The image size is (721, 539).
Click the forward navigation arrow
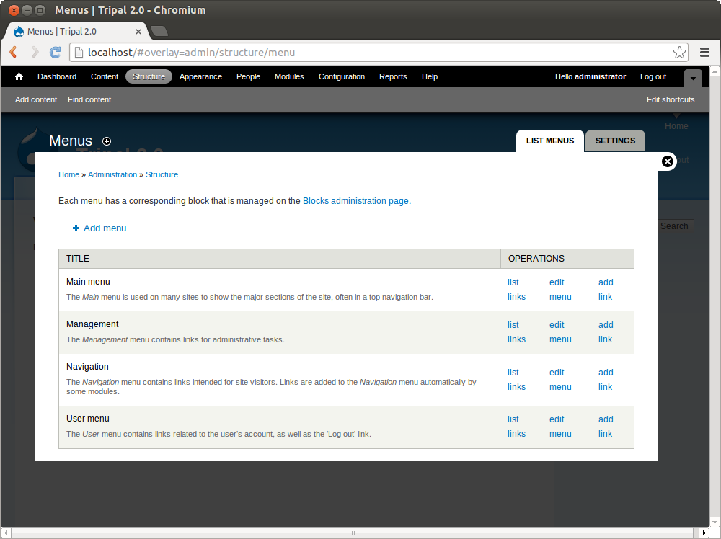tap(35, 53)
